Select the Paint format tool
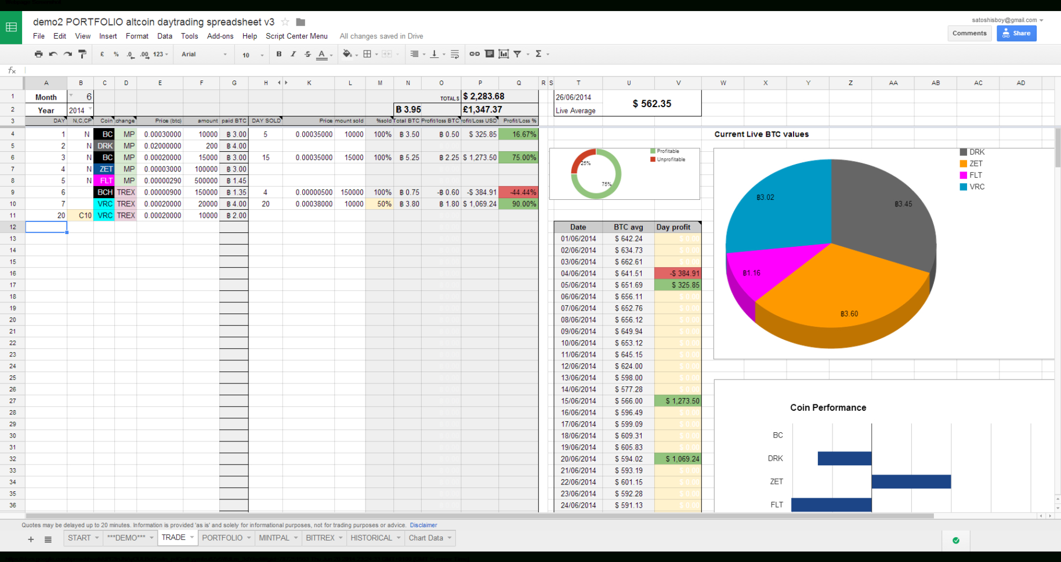Viewport: 1061px width, 562px height. [x=82, y=53]
